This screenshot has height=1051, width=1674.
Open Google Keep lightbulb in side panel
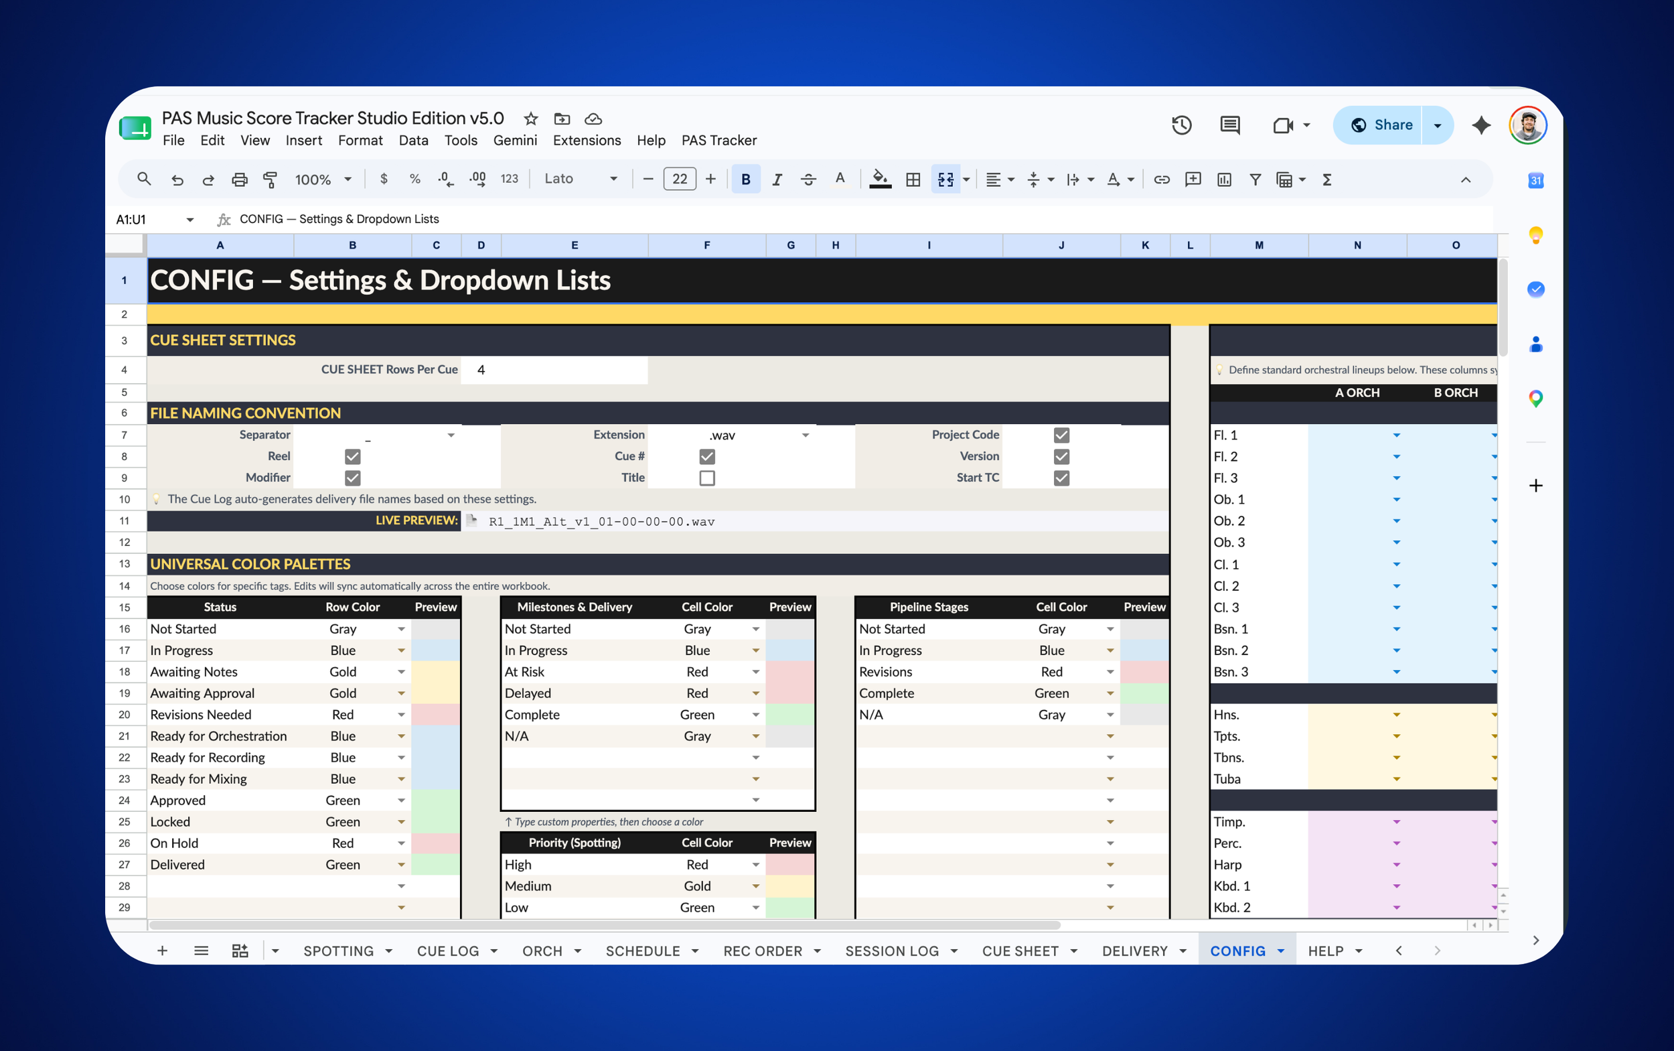tap(1535, 235)
